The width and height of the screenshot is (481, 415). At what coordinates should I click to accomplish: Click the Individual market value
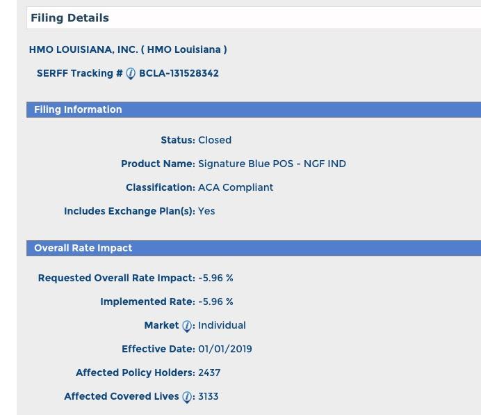tap(222, 325)
